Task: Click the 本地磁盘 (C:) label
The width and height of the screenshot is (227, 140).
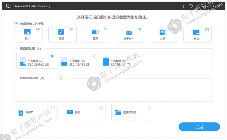Action: pos(35,61)
